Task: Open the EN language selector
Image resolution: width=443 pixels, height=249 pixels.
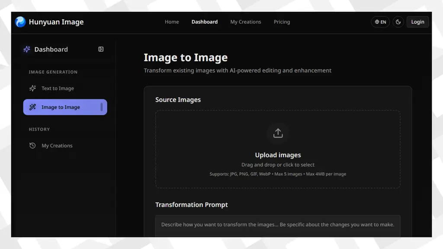Action: (380, 22)
